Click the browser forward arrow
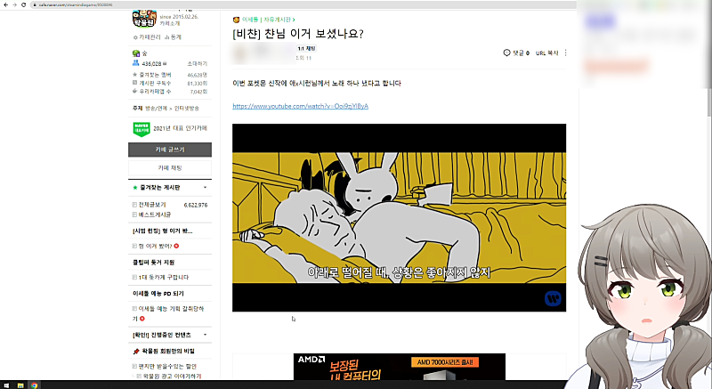The image size is (712, 389). coord(14,4)
